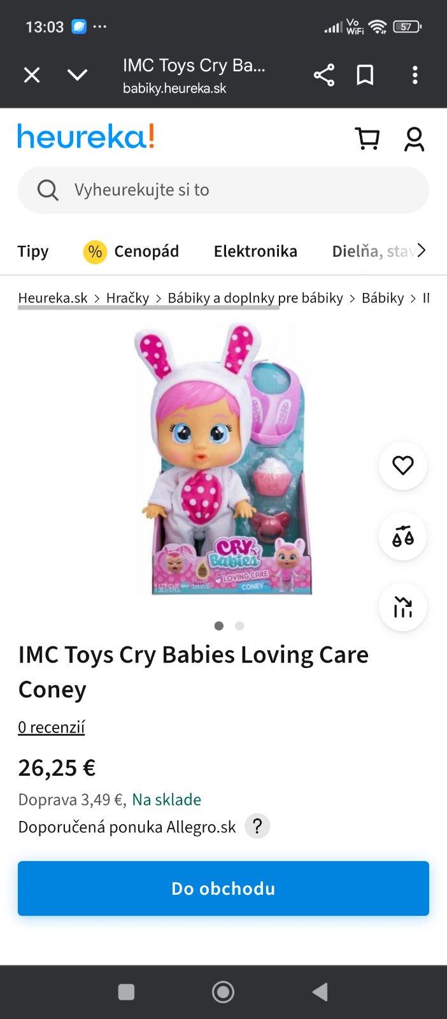
Task: Show the second product image via the dot
Action: pyautogui.click(x=239, y=626)
